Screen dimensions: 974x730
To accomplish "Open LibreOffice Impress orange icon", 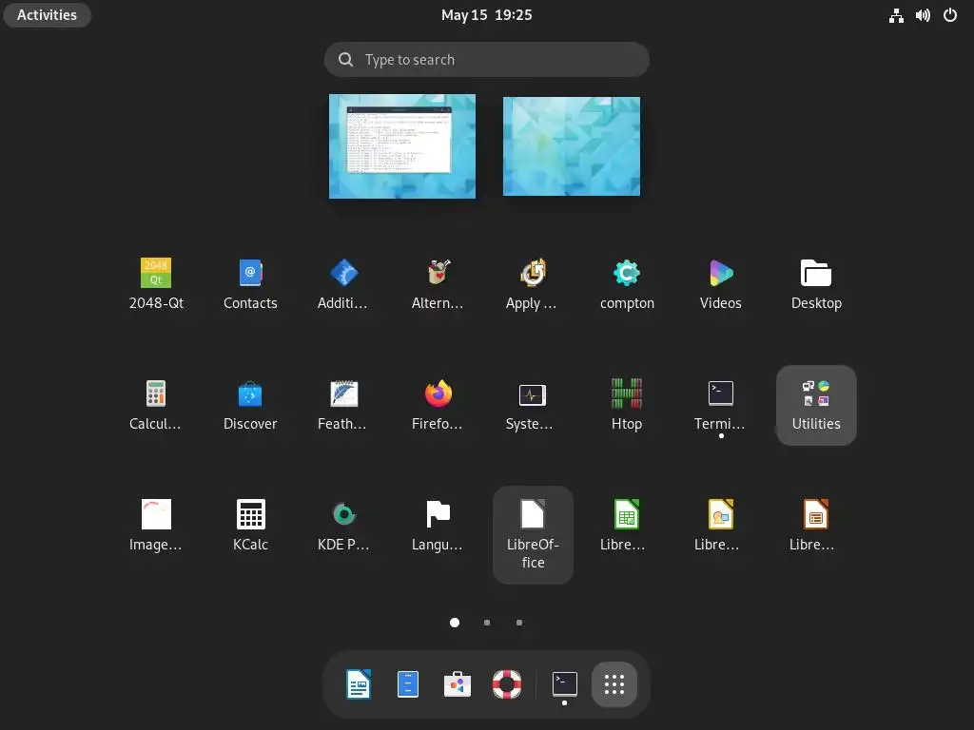I will point(815,526).
